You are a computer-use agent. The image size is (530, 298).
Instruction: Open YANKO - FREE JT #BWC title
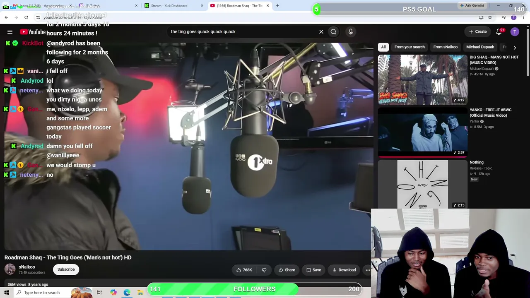point(491,113)
